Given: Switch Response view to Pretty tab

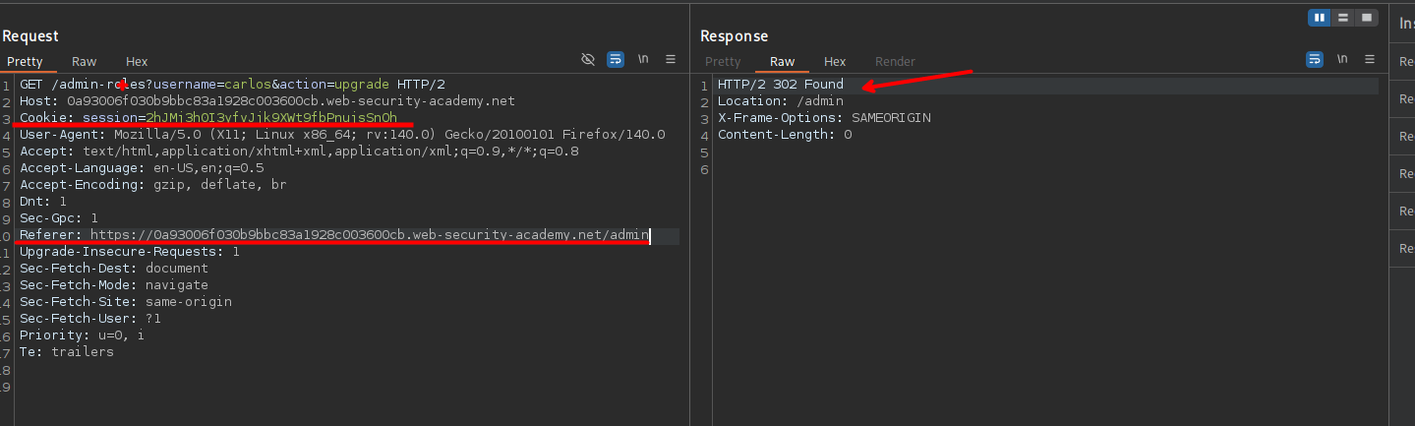Looking at the screenshot, I should 723,62.
